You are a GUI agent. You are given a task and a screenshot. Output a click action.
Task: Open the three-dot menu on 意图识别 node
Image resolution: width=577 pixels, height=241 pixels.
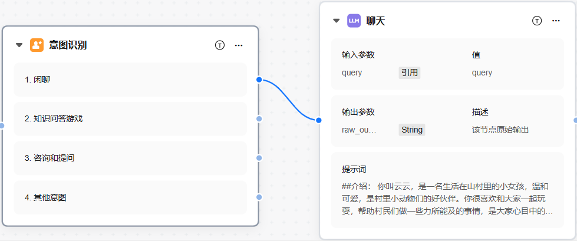pos(239,45)
